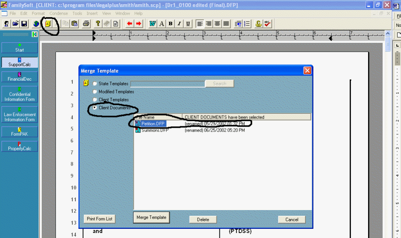Toggle Bold formatting icon
Screen dimensions: 401x238
tap(170, 23)
